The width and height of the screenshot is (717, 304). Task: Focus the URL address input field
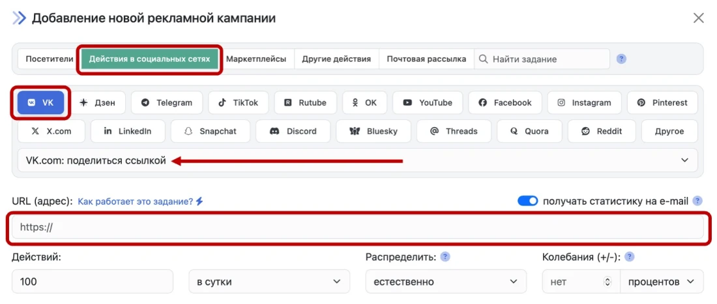(357, 228)
